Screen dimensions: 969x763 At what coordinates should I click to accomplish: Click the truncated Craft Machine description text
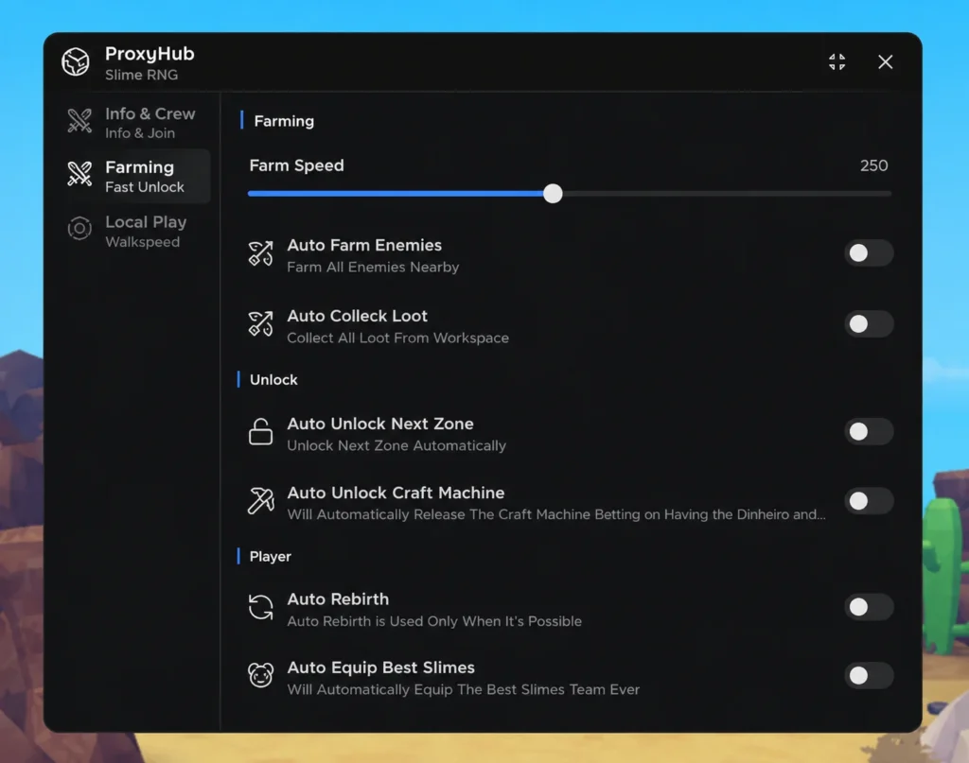click(556, 514)
